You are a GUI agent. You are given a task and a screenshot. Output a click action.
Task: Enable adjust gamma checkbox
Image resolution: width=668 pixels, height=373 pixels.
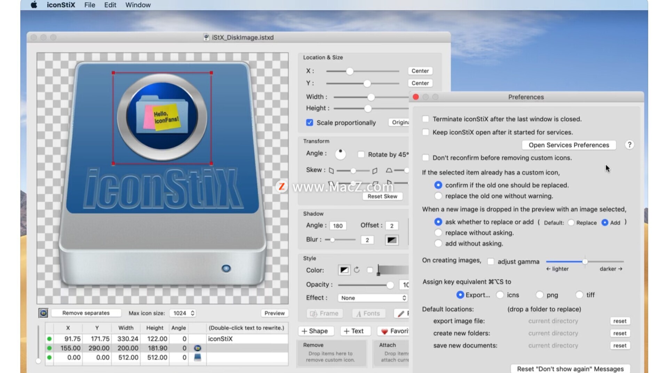tap(491, 261)
